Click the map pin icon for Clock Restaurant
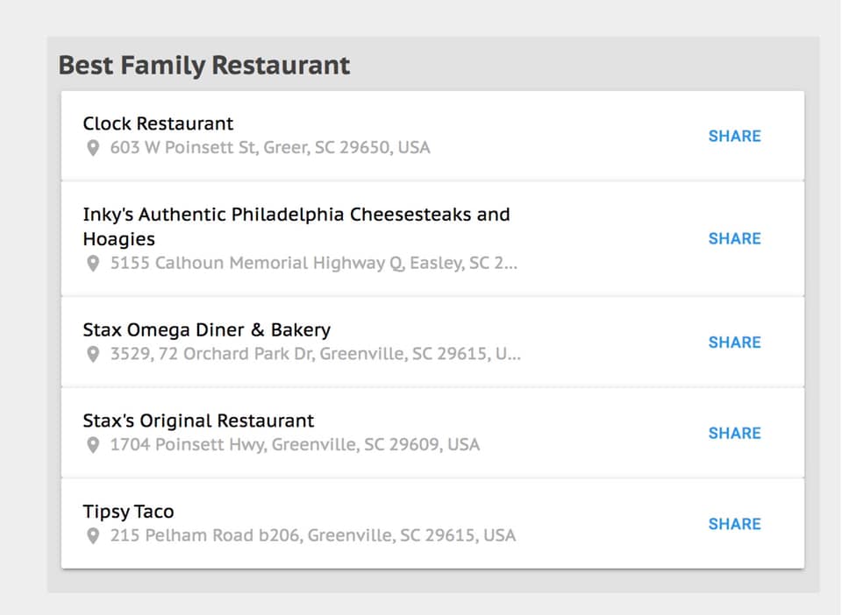Image resolution: width=842 pixels, height=615 pixels. 93,148
